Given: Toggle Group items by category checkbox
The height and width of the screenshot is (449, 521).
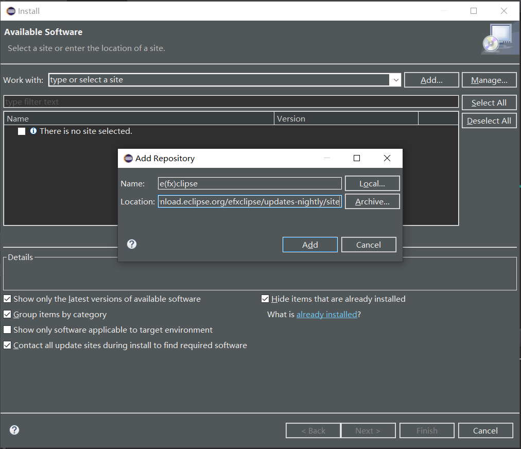Looking at the screenshot, I should [7, 314].
